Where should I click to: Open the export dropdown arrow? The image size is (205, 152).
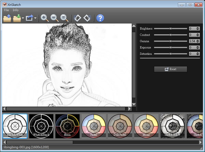pyautogui.click(x=35, y=18)
